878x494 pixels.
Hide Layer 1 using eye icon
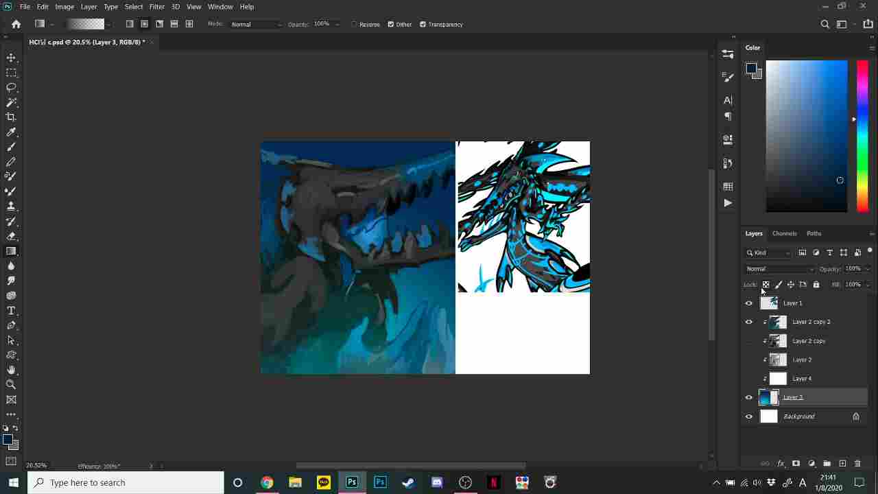(x=749, y=303)
